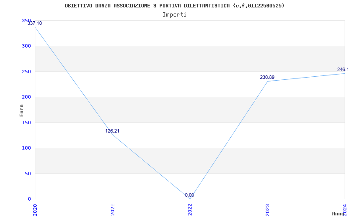Click the 246.1 data label

[x=343, y=69]
